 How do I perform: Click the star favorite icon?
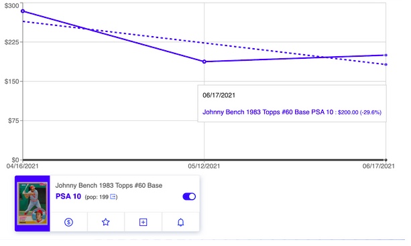pyautogui.click(x=106, y=222)
